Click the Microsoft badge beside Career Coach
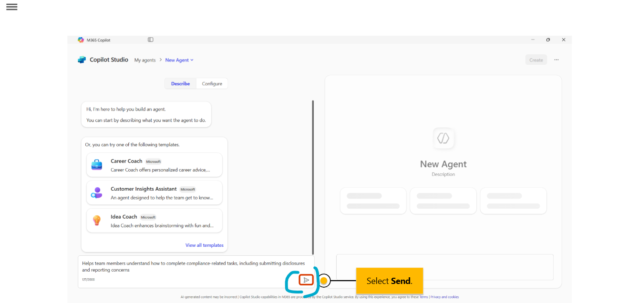Image resolution: width=618 pixels, height=303 pixels. (154, 162)
